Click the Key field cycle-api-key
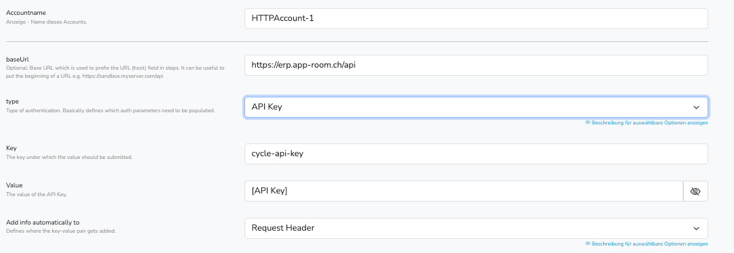 click(476, 154)
